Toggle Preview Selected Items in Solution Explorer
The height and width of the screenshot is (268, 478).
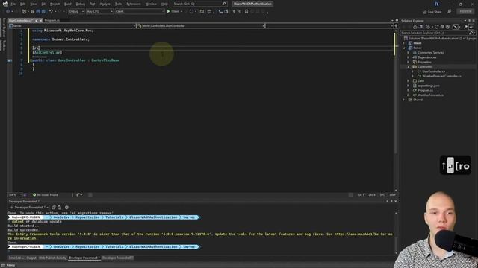tap(471, 27)
